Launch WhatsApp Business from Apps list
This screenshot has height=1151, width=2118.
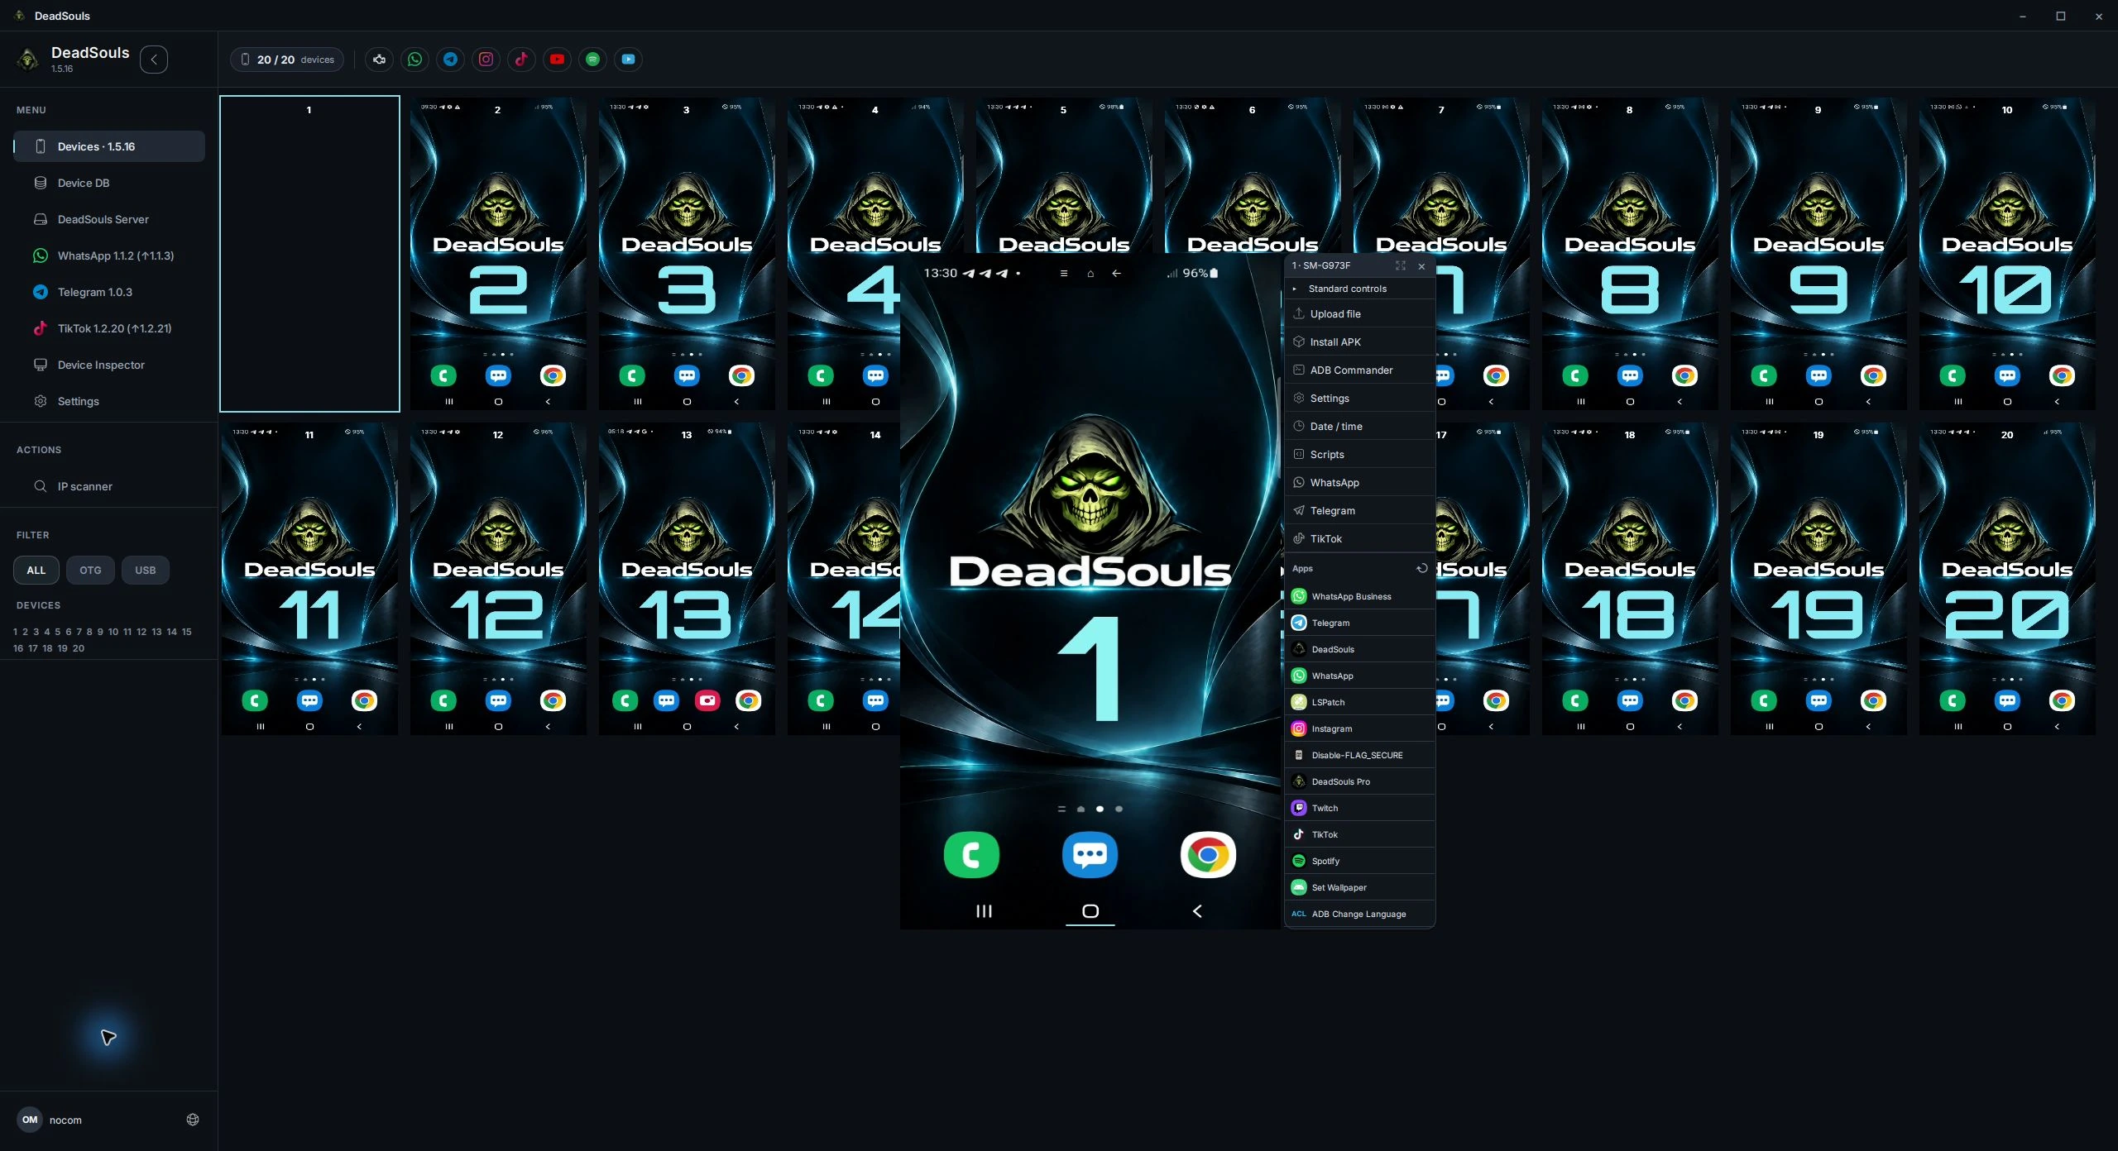(x=1359, y=597)
